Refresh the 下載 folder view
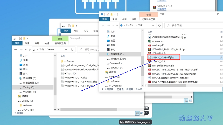 [x=159, y=25]
